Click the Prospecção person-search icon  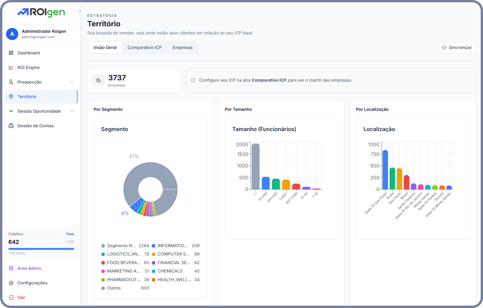click(x=11, y=82)
